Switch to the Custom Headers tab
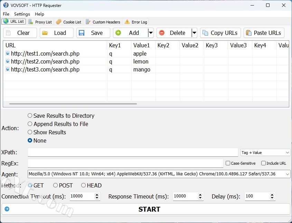Screen dimensions: 292x223 [x=103, y=22]
